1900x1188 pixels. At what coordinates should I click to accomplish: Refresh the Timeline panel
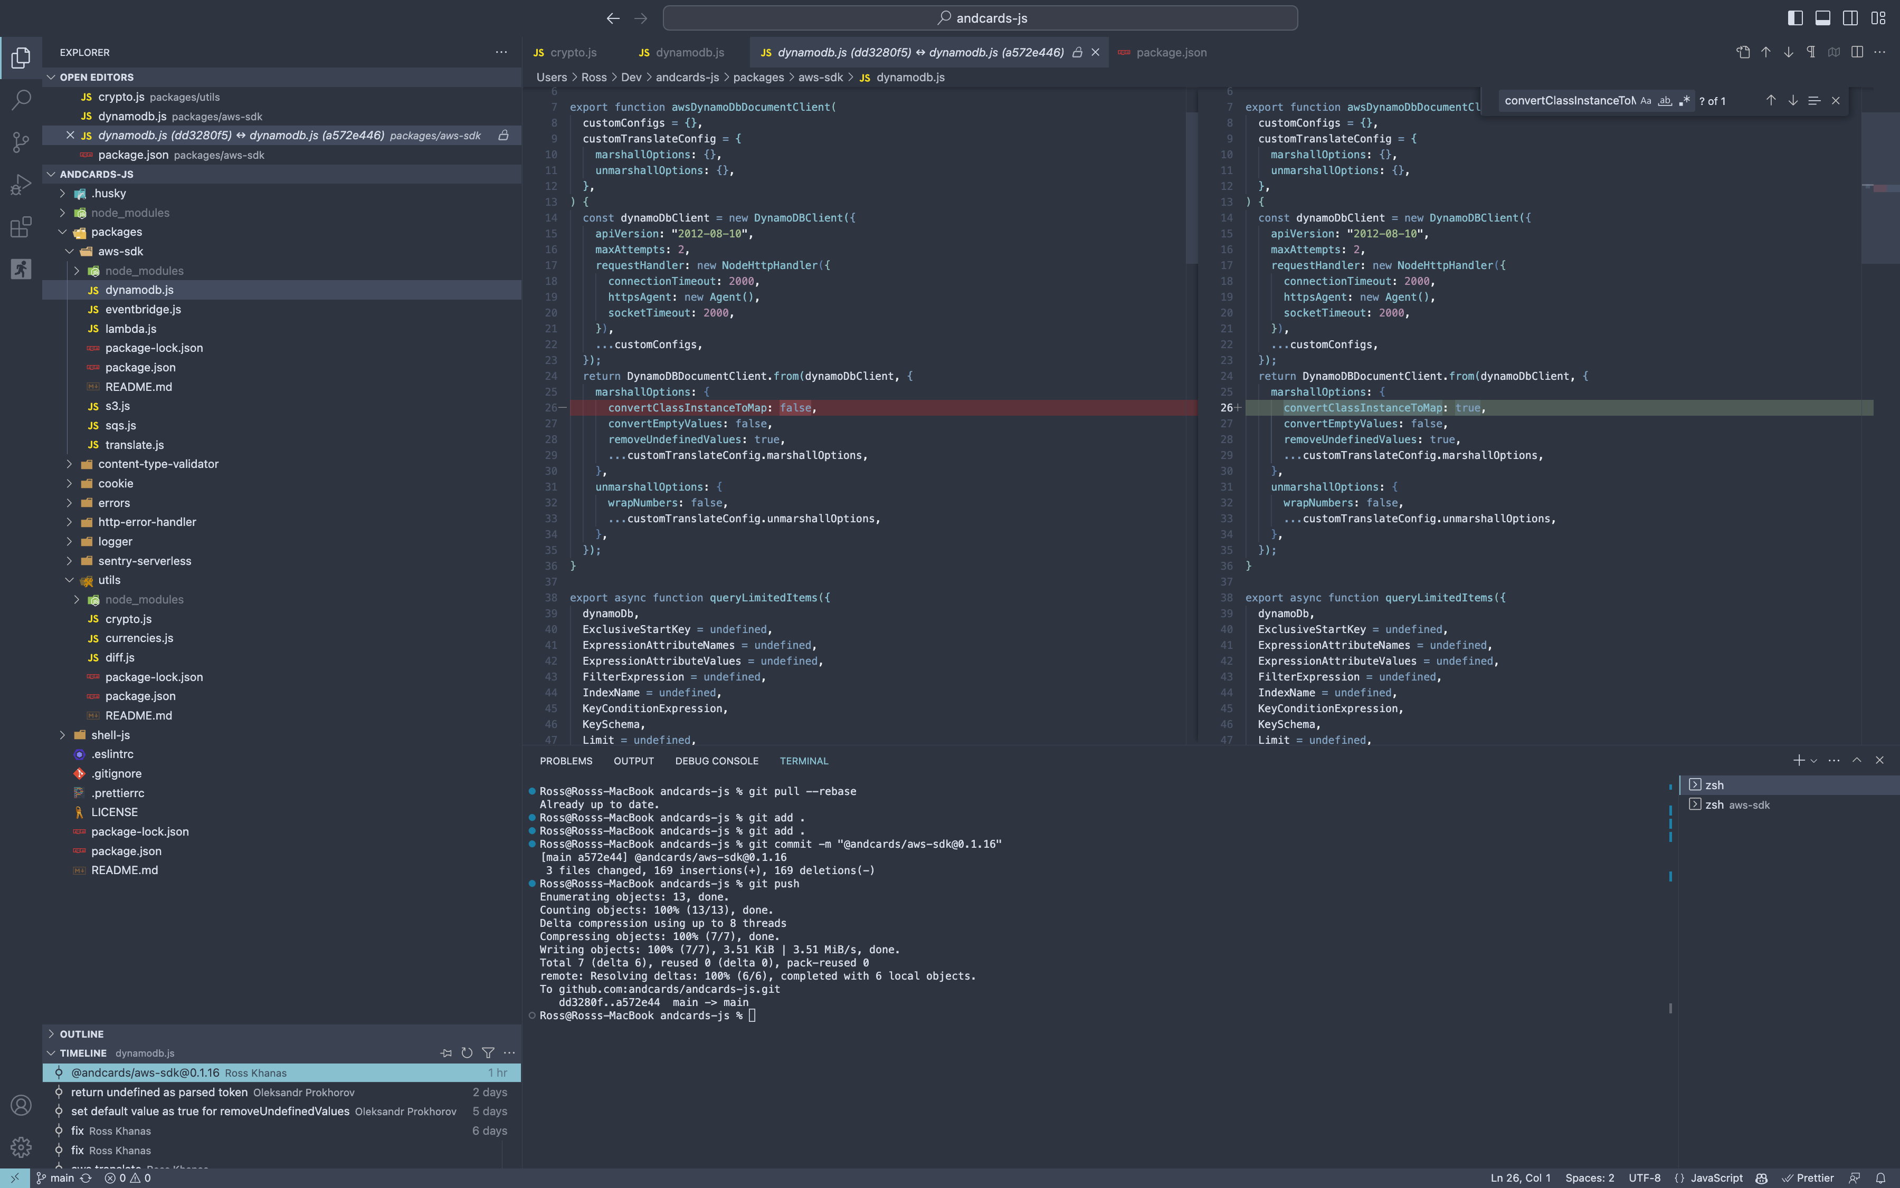coord(467,1053)
